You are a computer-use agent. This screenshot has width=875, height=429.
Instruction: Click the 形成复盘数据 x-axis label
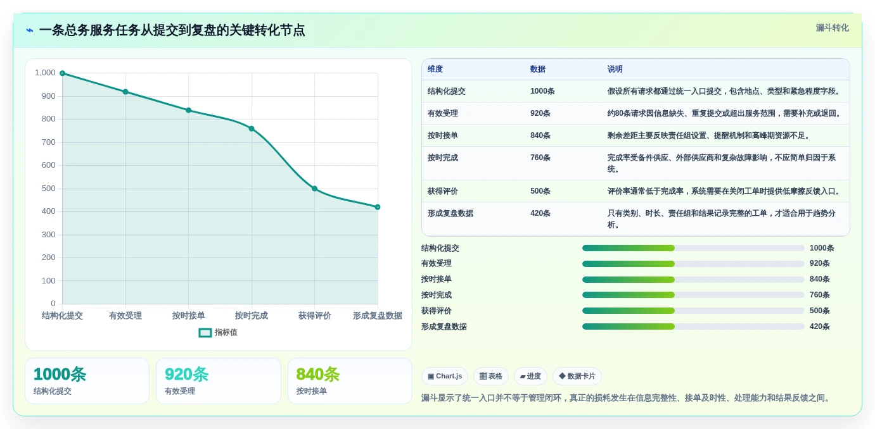(378, 316)
